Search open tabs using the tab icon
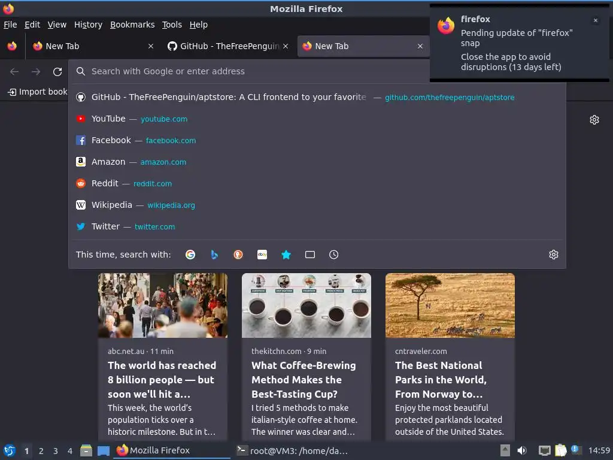Screen dimensions: 613x460 coord(310,255)
